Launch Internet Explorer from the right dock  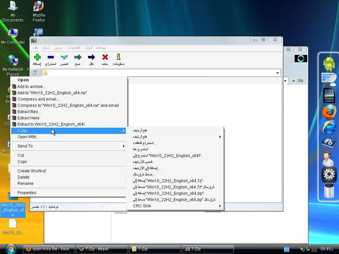[x=329, y=127]
